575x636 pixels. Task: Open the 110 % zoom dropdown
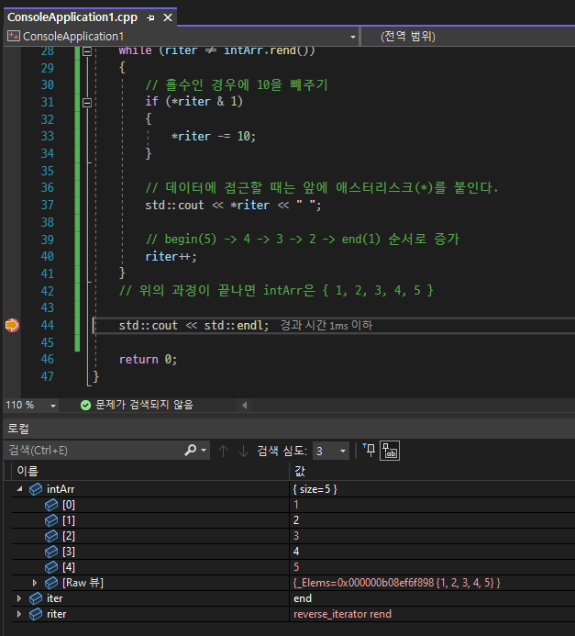53,406
